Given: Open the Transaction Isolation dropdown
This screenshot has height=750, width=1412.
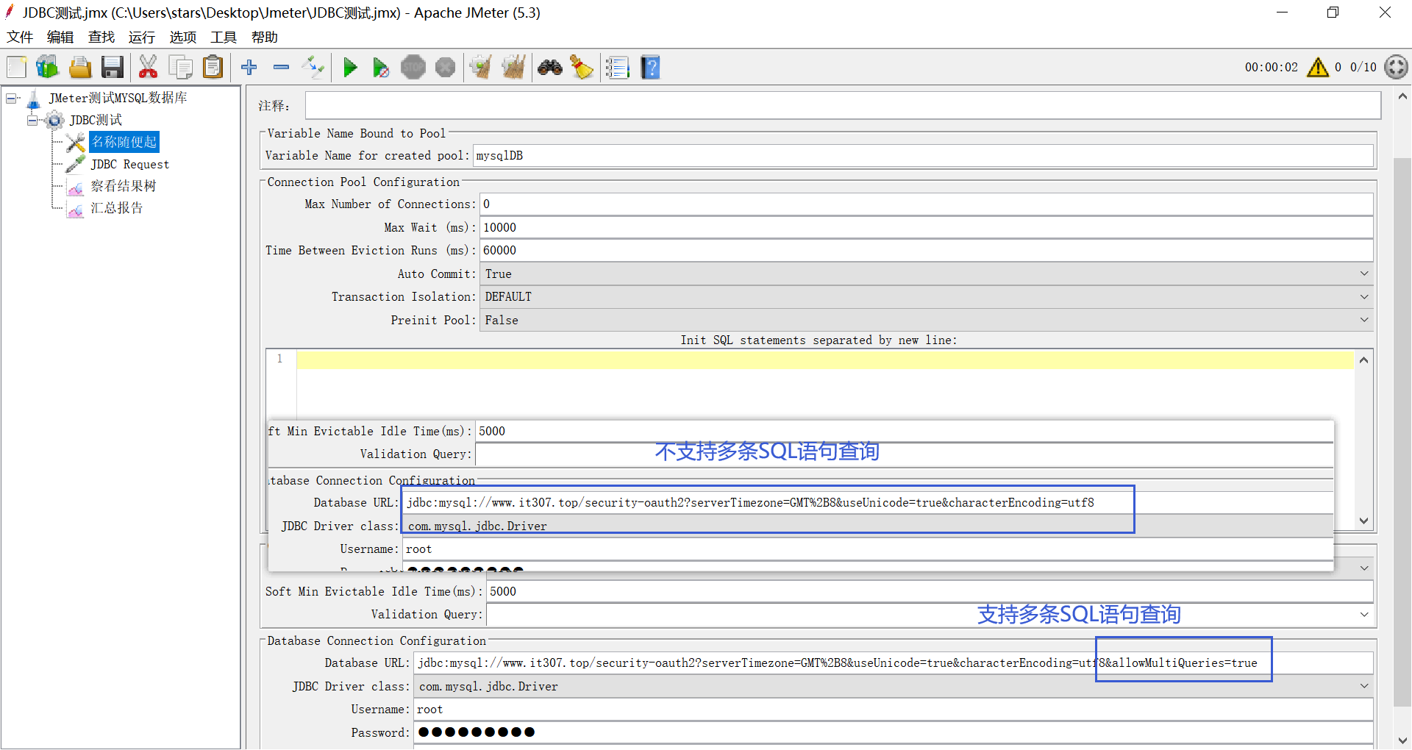Looking at the screenshot, I should tap(1363, 296).
